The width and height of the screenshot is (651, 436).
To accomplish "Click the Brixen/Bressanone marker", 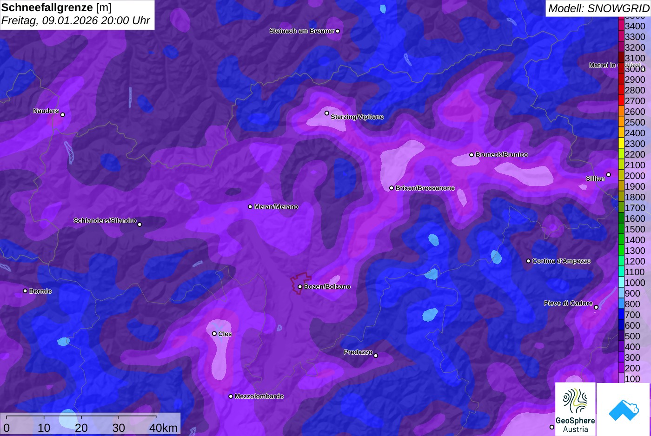I will point(392,188).
